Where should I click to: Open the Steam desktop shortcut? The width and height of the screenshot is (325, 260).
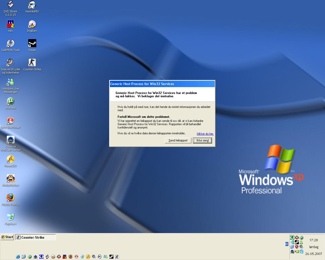tap(32, 43)
